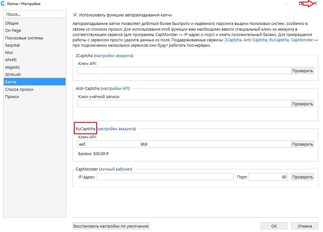
Task: Click the restore window icon
Action: click(x=301, y=3)
